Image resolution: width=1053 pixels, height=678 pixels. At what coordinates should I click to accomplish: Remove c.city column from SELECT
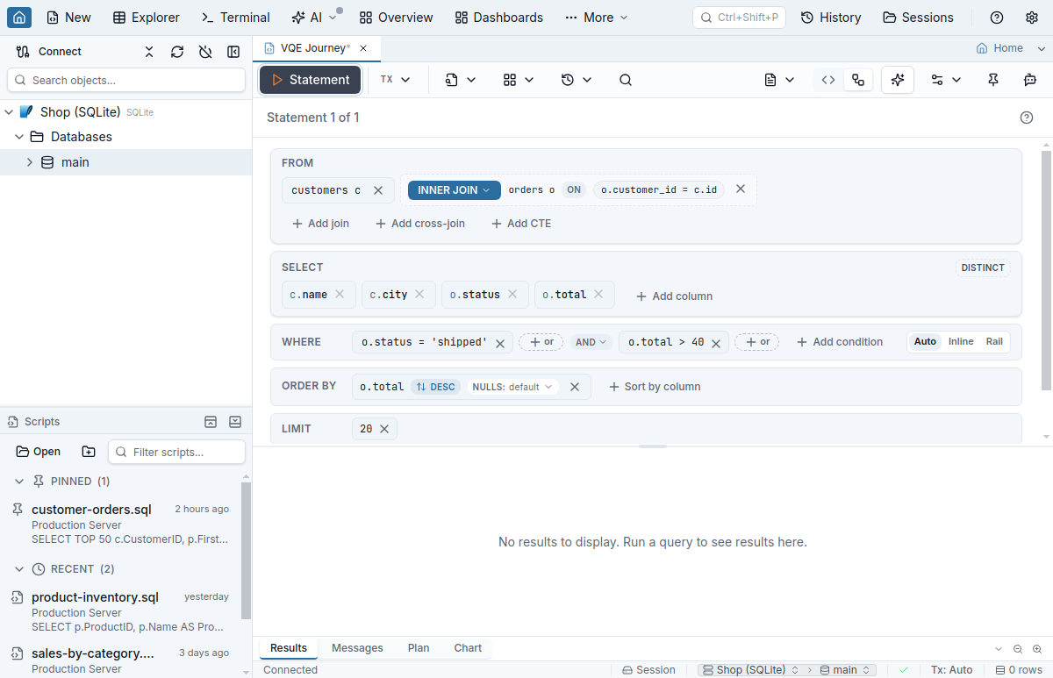coord(419,295)
